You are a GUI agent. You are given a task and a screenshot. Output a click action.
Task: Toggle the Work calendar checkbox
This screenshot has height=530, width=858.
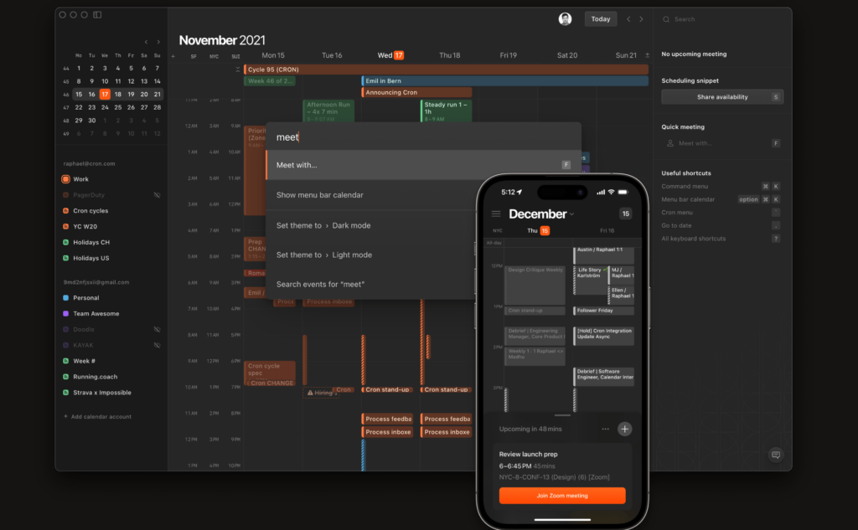(x=65, y=179)
